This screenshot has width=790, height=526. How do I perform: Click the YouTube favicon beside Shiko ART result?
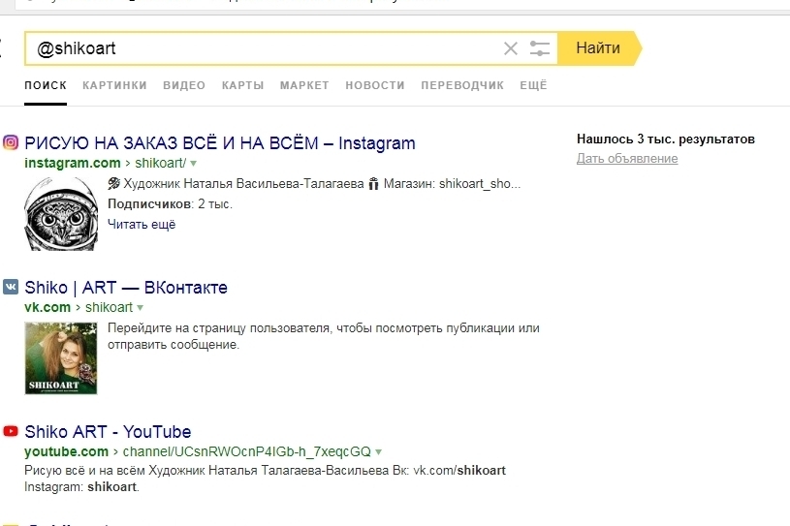pos(11,431)
